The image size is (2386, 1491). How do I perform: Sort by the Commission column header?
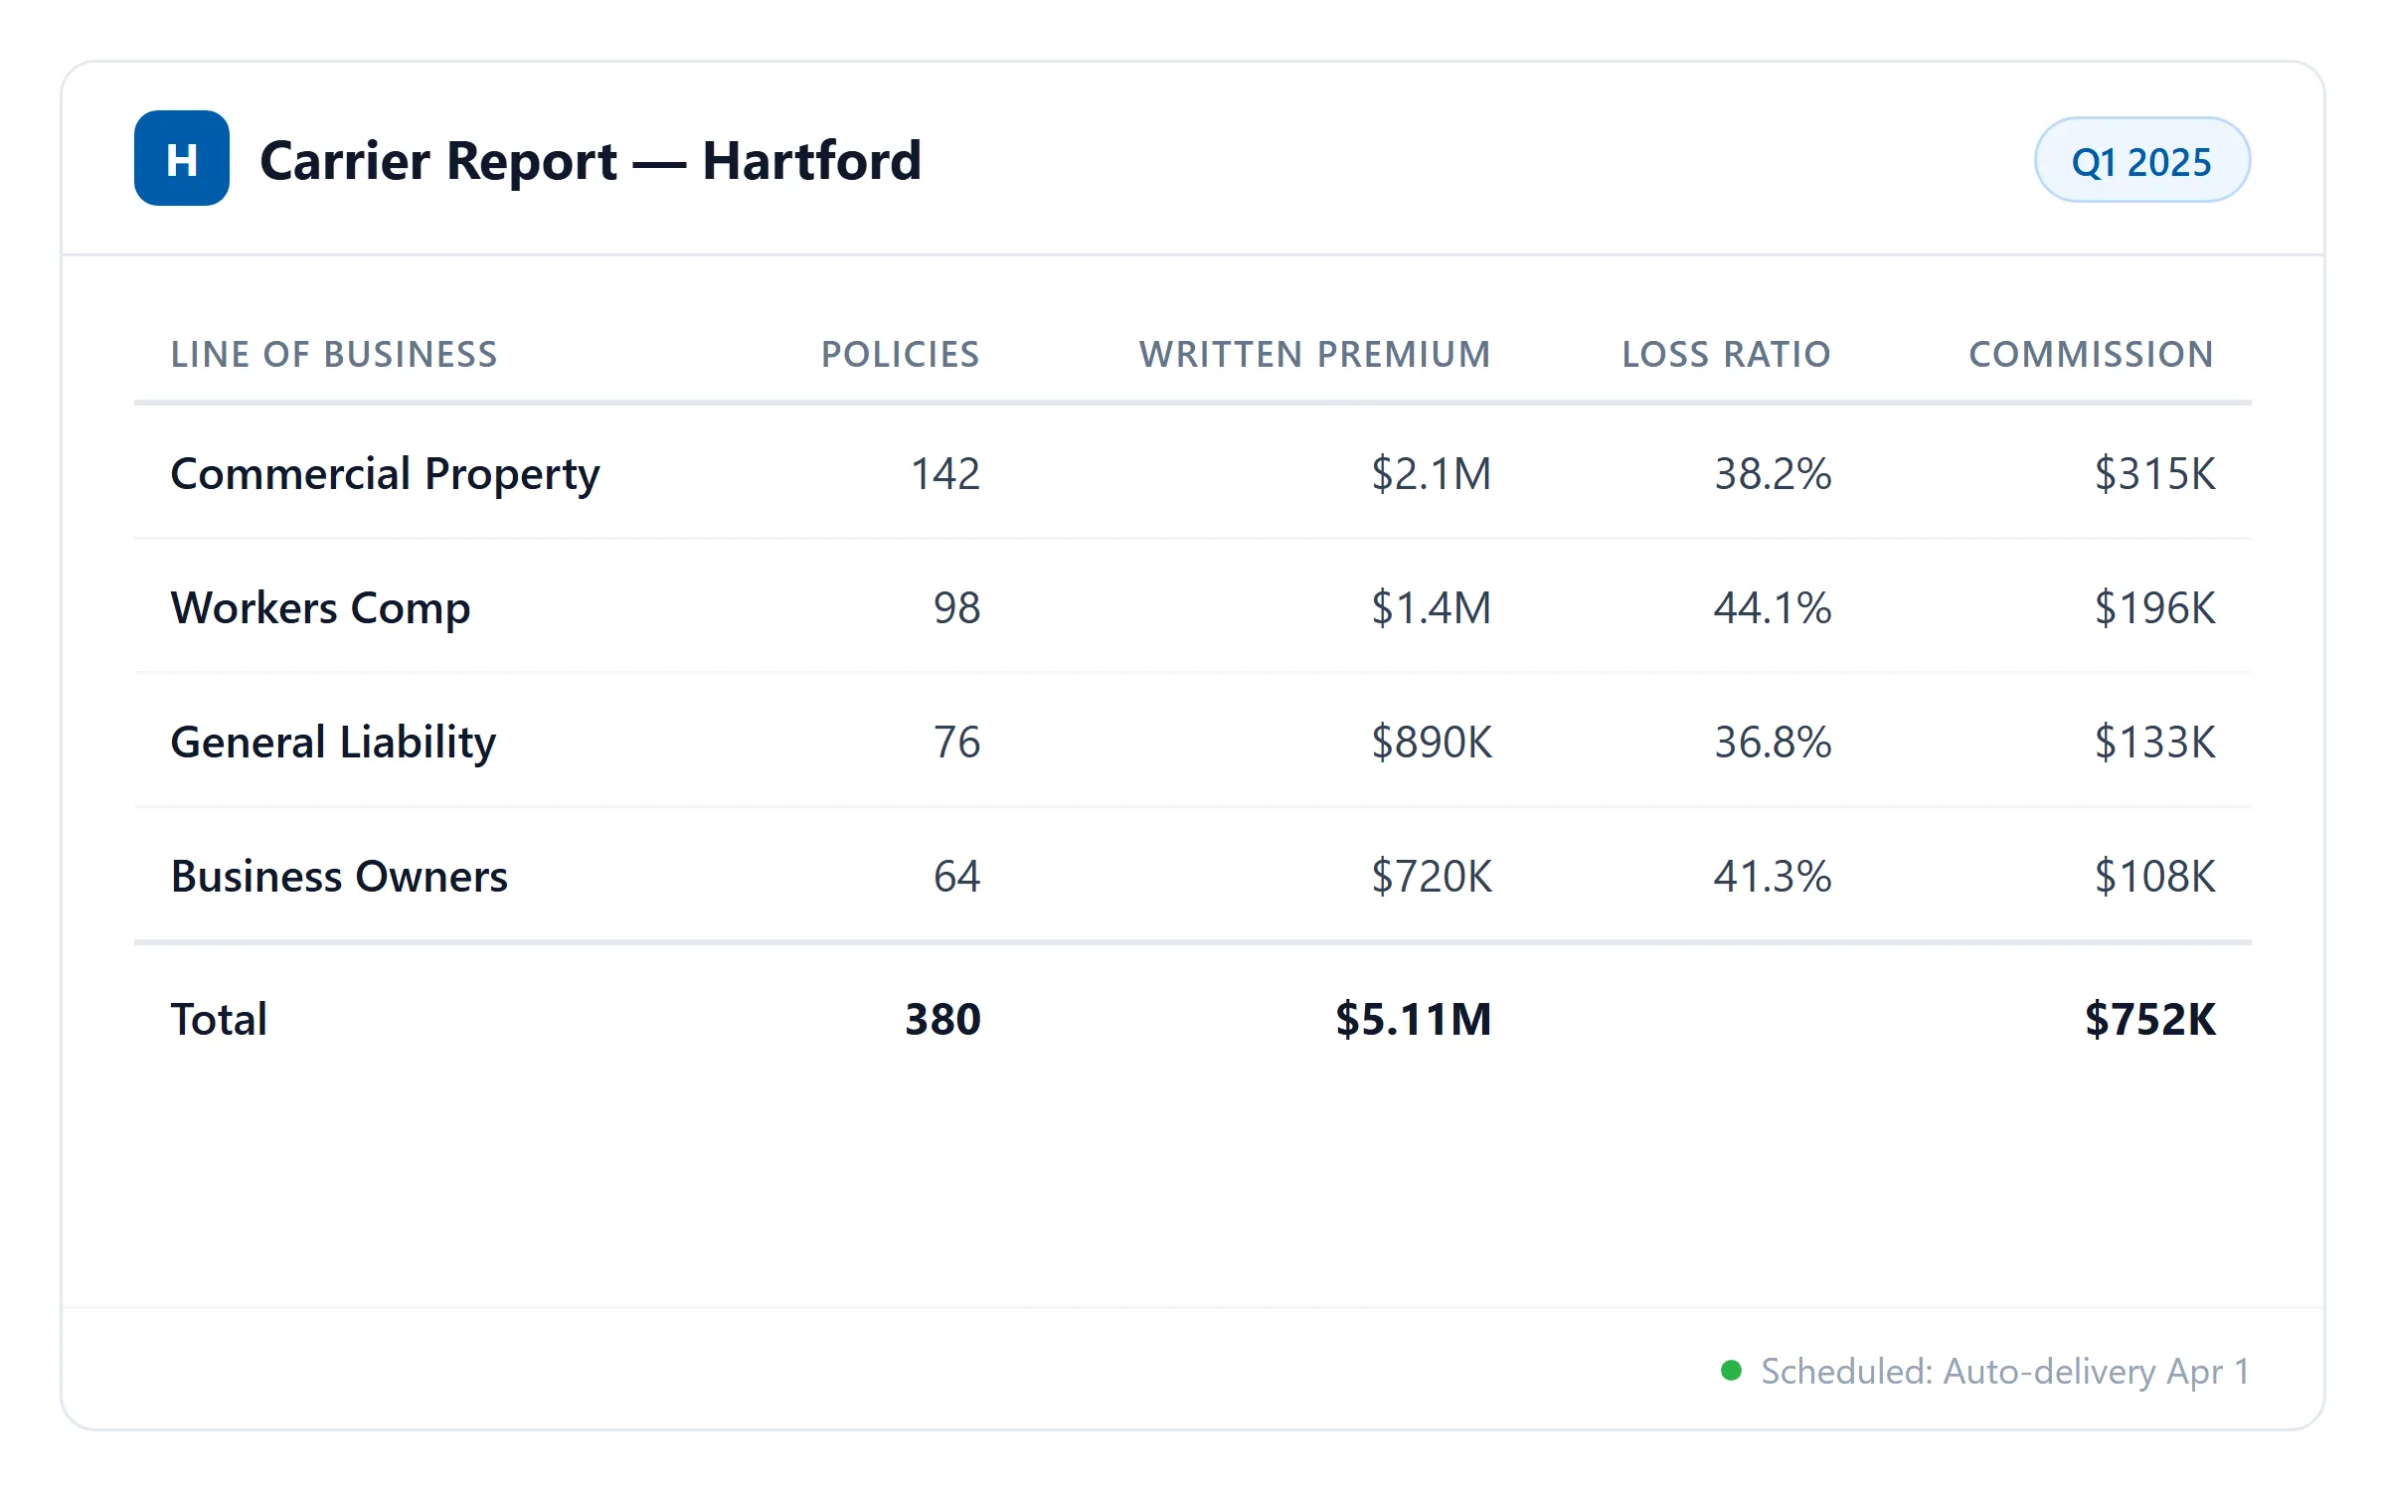[2091, 354]
